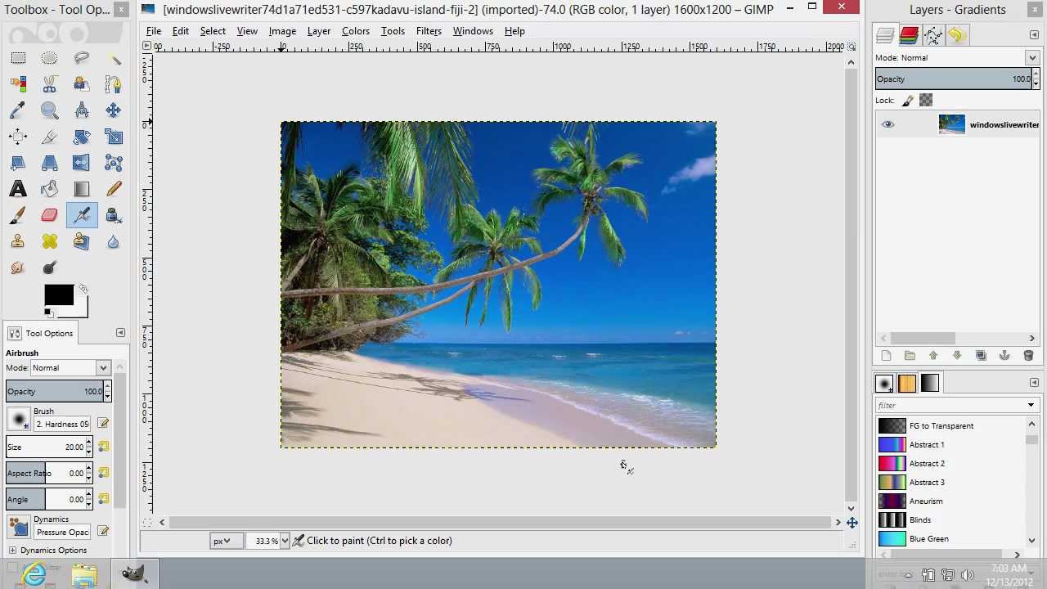Open the File menu
Screen dimensions: 1047x589
154,31
